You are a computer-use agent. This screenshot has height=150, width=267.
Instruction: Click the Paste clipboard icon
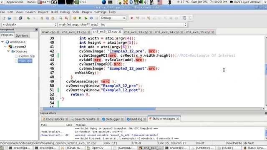click(53, 18)
